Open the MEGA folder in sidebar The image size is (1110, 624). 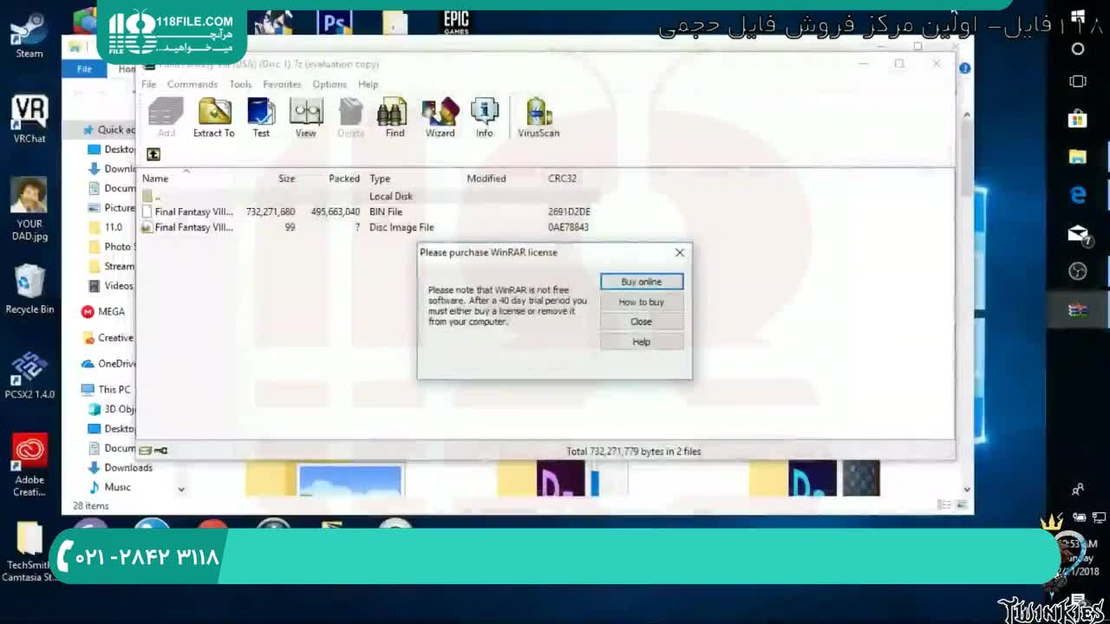[x=111, y=311]
